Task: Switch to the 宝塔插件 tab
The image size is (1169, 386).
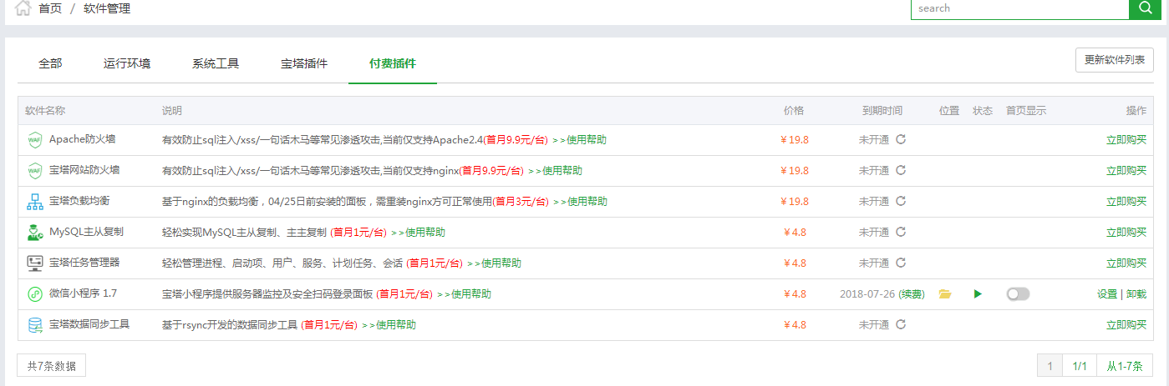Action: pos(304,63)
